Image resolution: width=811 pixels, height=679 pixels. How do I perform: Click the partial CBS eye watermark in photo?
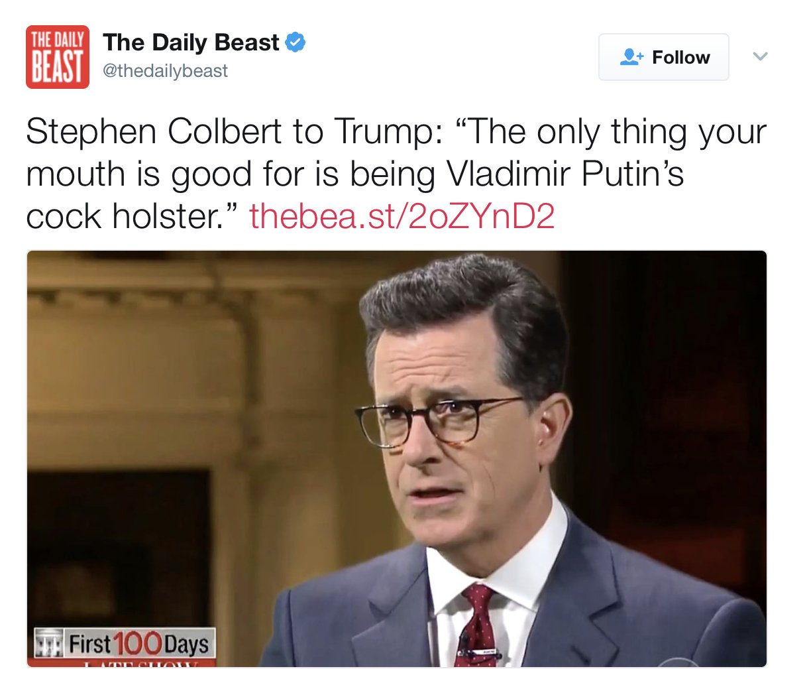click(x=679, y=664)
